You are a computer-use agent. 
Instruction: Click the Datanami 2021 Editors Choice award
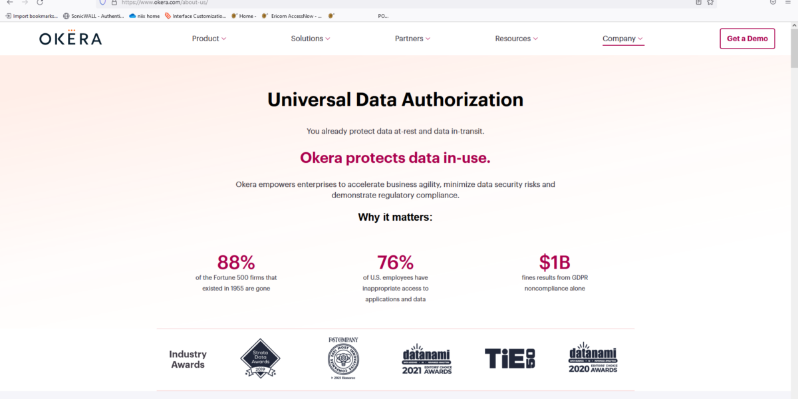pyautogui.click(x=426, y=359)
